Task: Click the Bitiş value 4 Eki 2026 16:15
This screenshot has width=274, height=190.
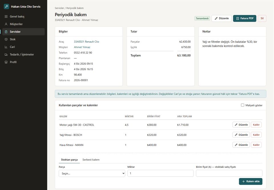Action: (83, 69)
